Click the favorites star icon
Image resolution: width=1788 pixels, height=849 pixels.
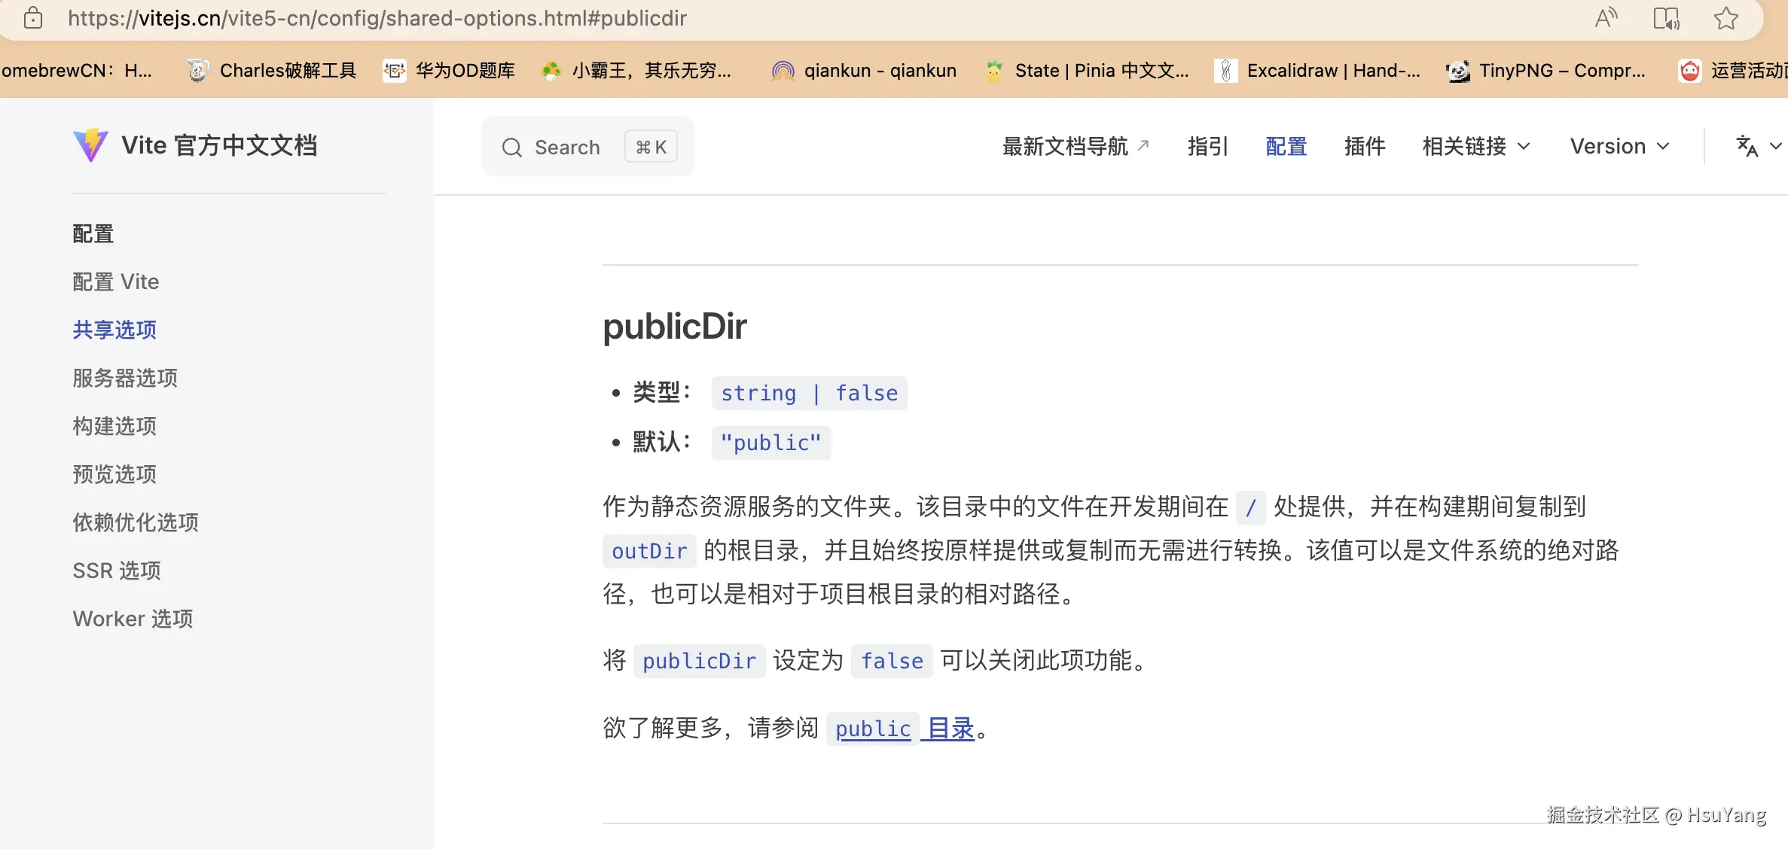click(x=1725, y=18)
